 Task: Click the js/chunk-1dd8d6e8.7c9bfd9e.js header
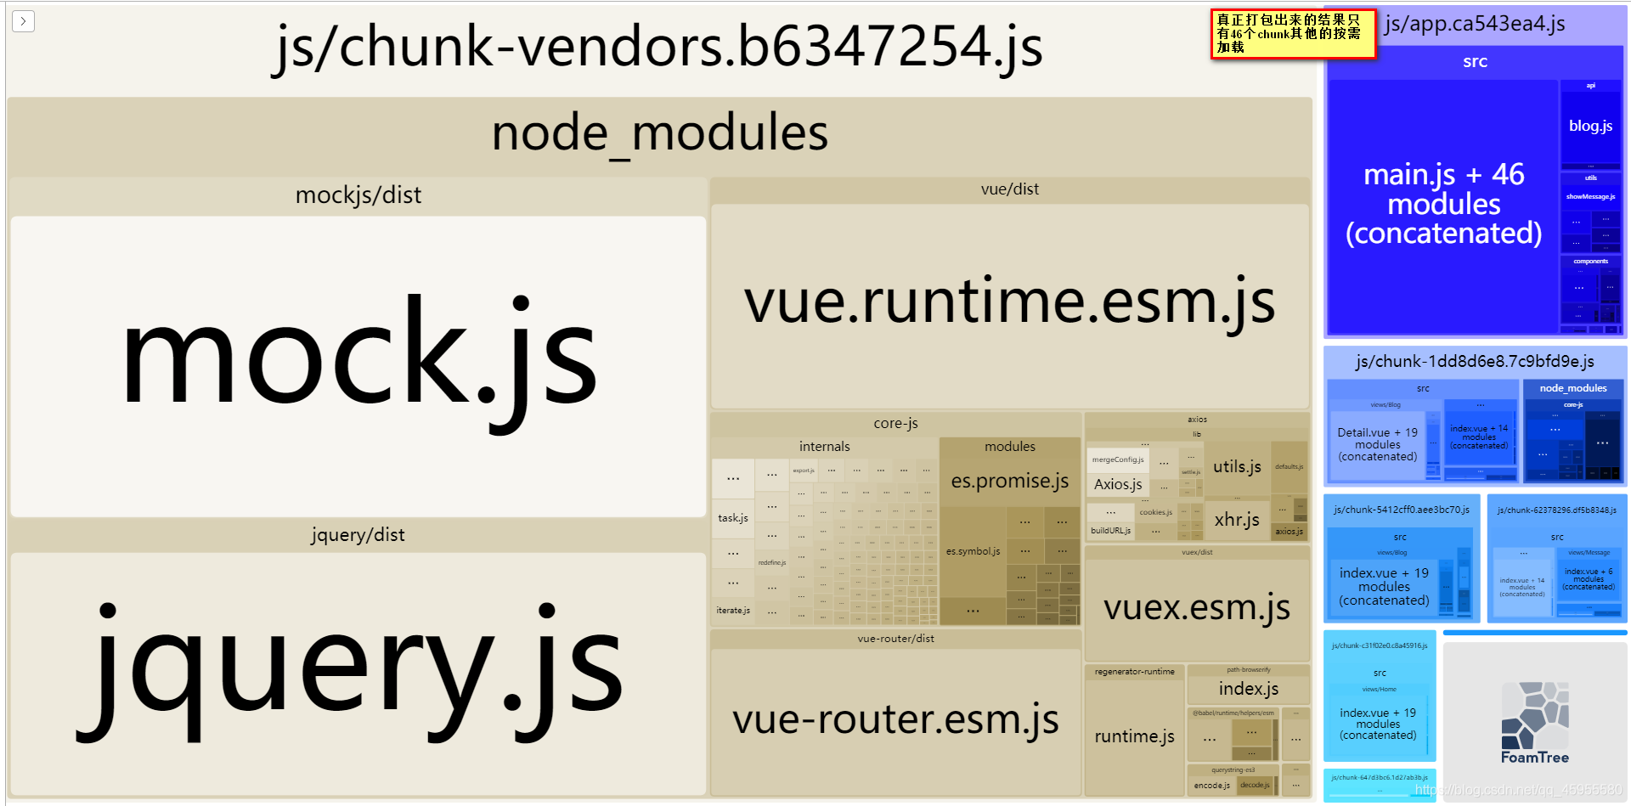click(x=1475, y=362)
